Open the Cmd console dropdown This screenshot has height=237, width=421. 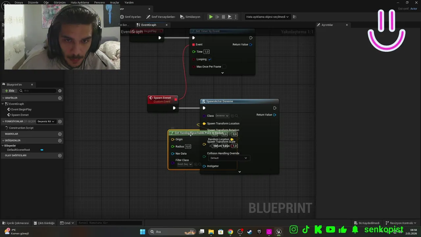[x=67, y=223]
